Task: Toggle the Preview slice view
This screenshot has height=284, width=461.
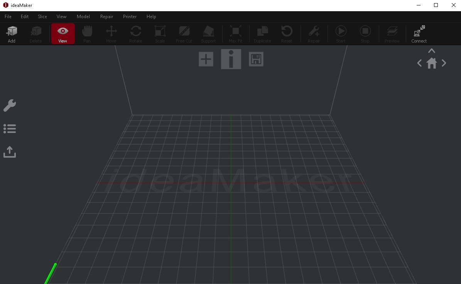Action: pyautogui.click(x=392, y=33)
